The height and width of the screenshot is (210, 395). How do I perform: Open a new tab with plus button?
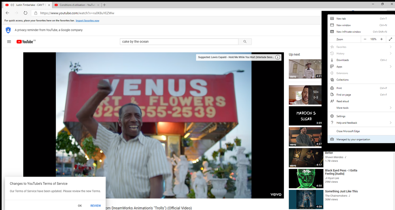(x=104, y=5)
